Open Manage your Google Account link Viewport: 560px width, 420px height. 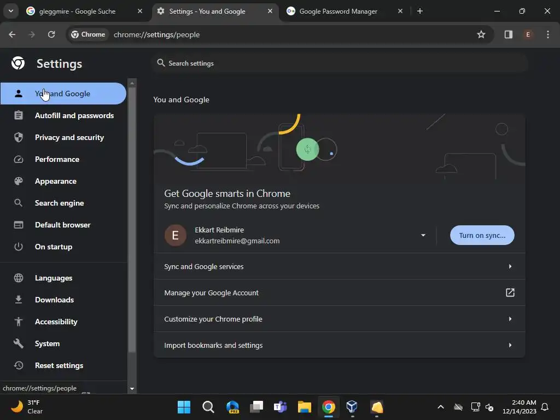pyautogui.click(x=339, y=293)
